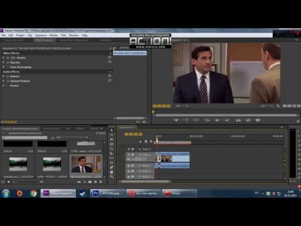Select the Pen tool
Image resolution: width=301 pixels, height=226 pixels.
click(112, 167)
